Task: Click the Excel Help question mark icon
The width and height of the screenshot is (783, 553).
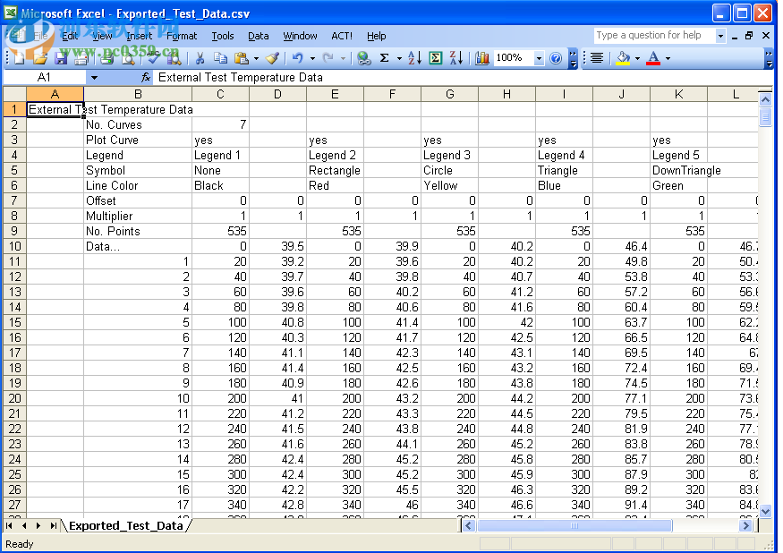Action: [556, 58]
